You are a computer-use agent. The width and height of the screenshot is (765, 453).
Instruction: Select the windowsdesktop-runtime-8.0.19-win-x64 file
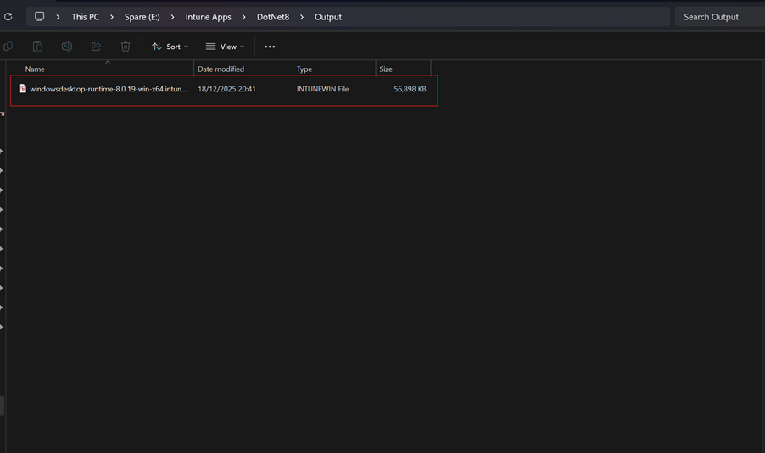[x=108, y=89]
